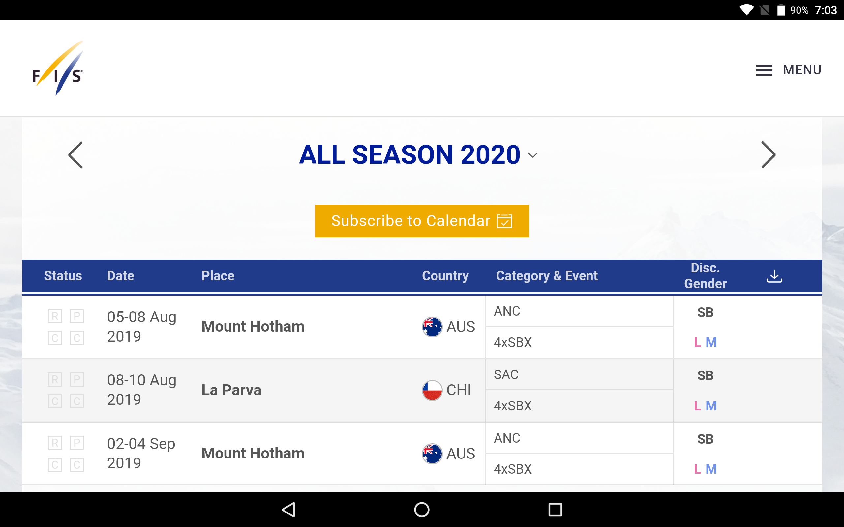Select M gender for 05-08 Aug event
Viewport: 844px width, 527px height.
(711, 342)
